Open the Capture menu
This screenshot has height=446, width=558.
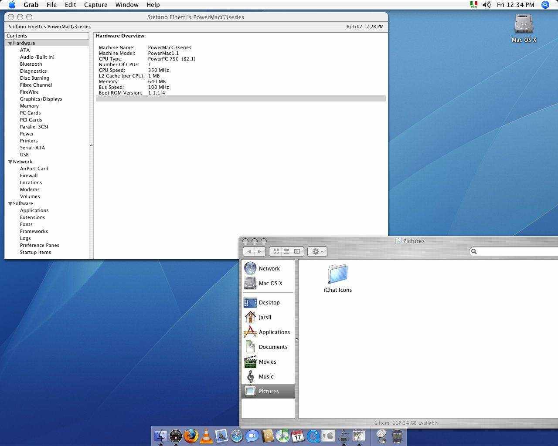coord(95,5)
